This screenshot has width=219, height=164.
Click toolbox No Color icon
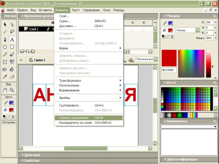(9, 117)
